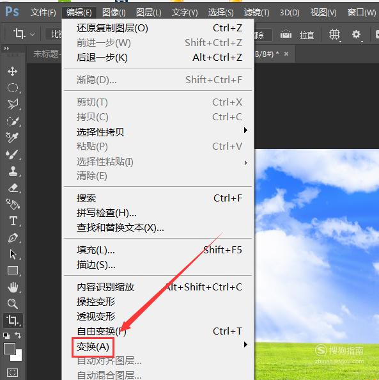
Task: Click the 拉直 straighten button
Action: coord(307,35)
